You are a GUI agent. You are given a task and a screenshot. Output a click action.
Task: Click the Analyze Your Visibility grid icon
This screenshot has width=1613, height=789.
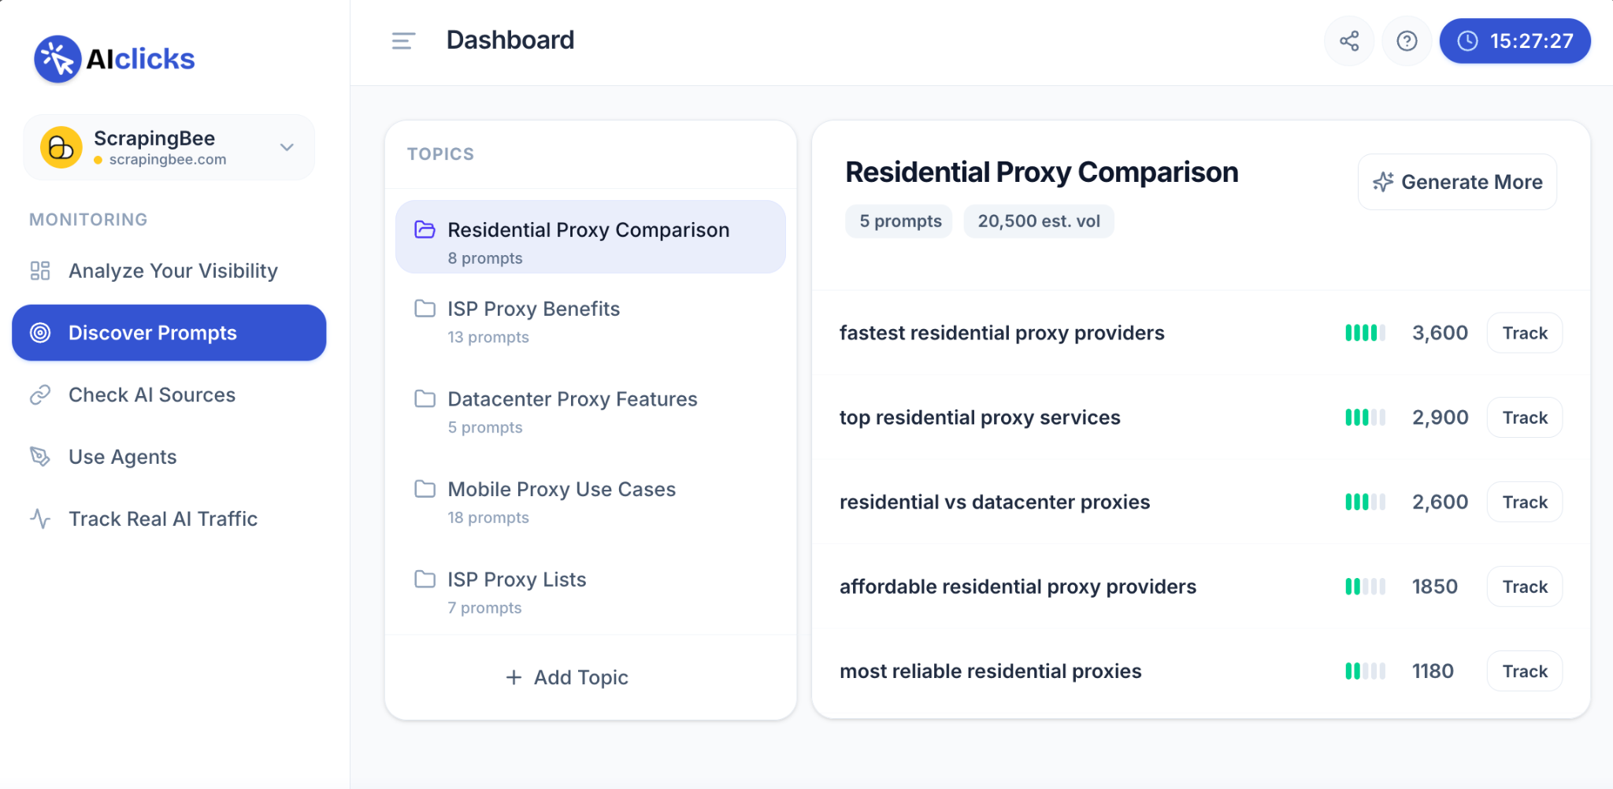(40, 271)
